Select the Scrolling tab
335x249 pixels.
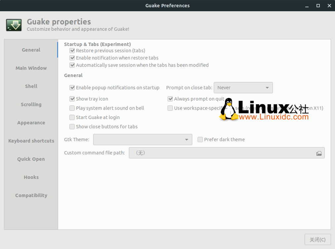31,104
